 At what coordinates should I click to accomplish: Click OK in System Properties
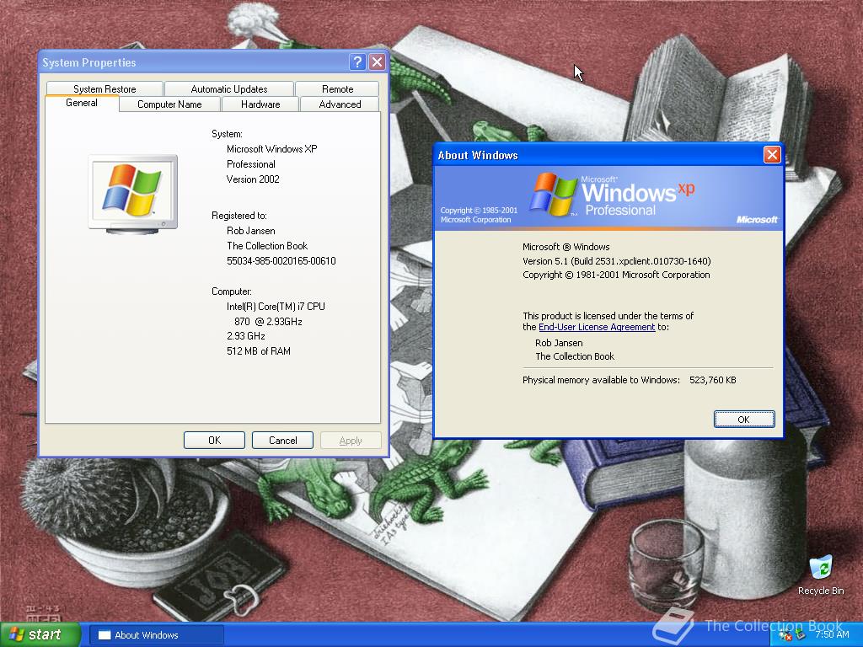point(214,440)
